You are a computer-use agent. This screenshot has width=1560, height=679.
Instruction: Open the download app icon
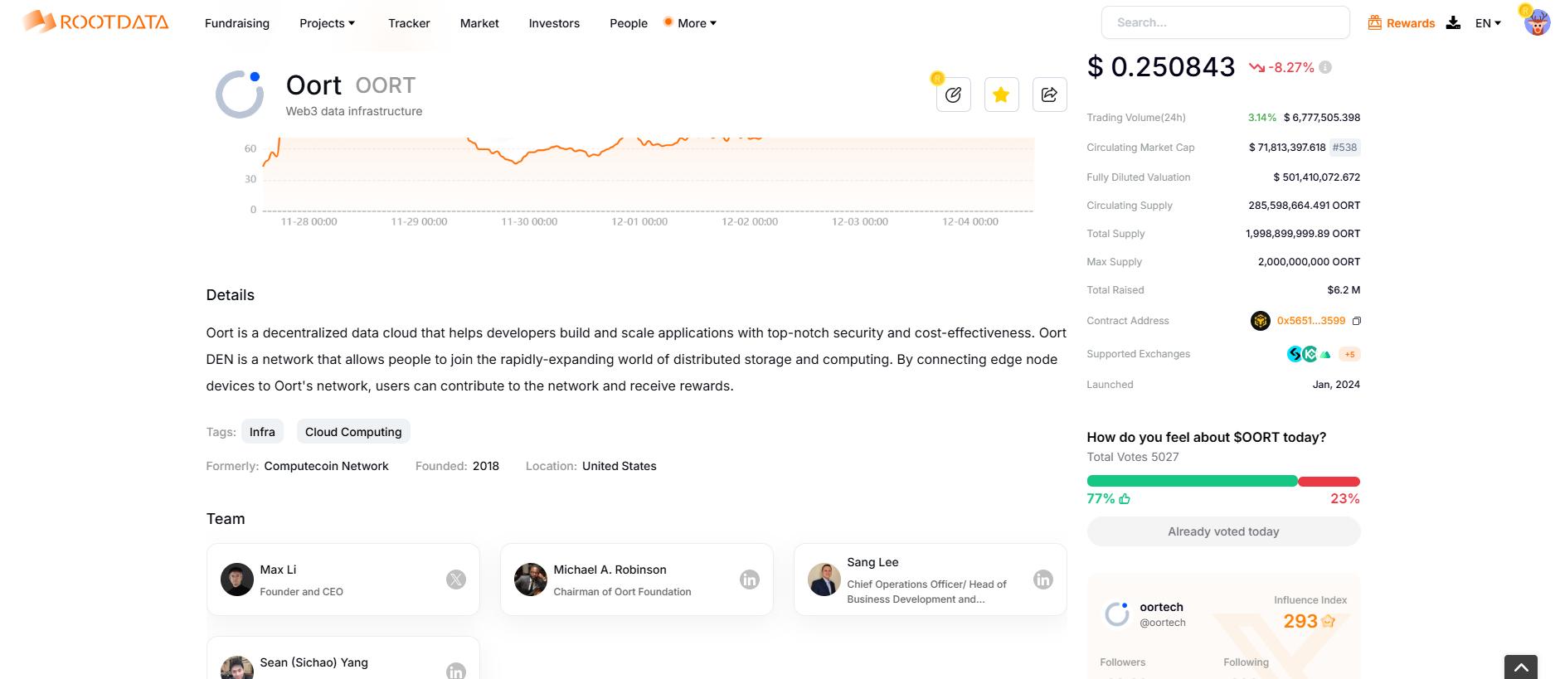pos(1453,22)
